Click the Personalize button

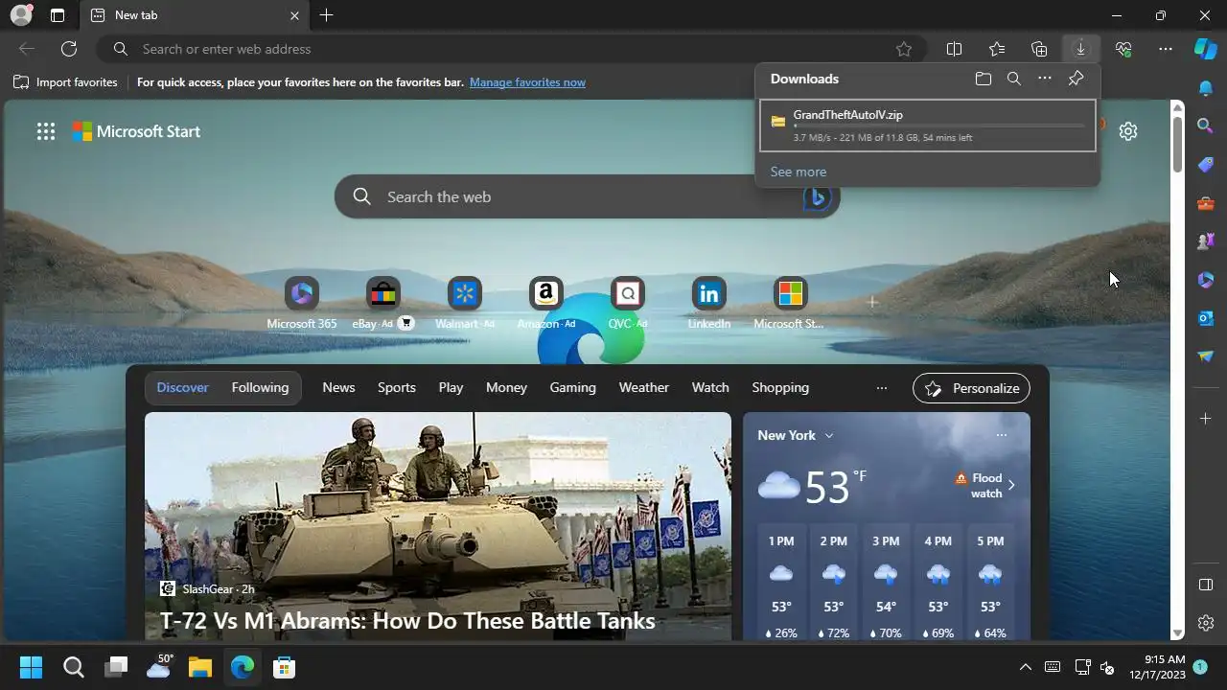click(971, 388)
